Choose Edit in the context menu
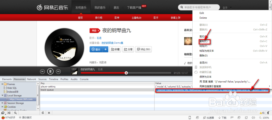 [202, 13]
